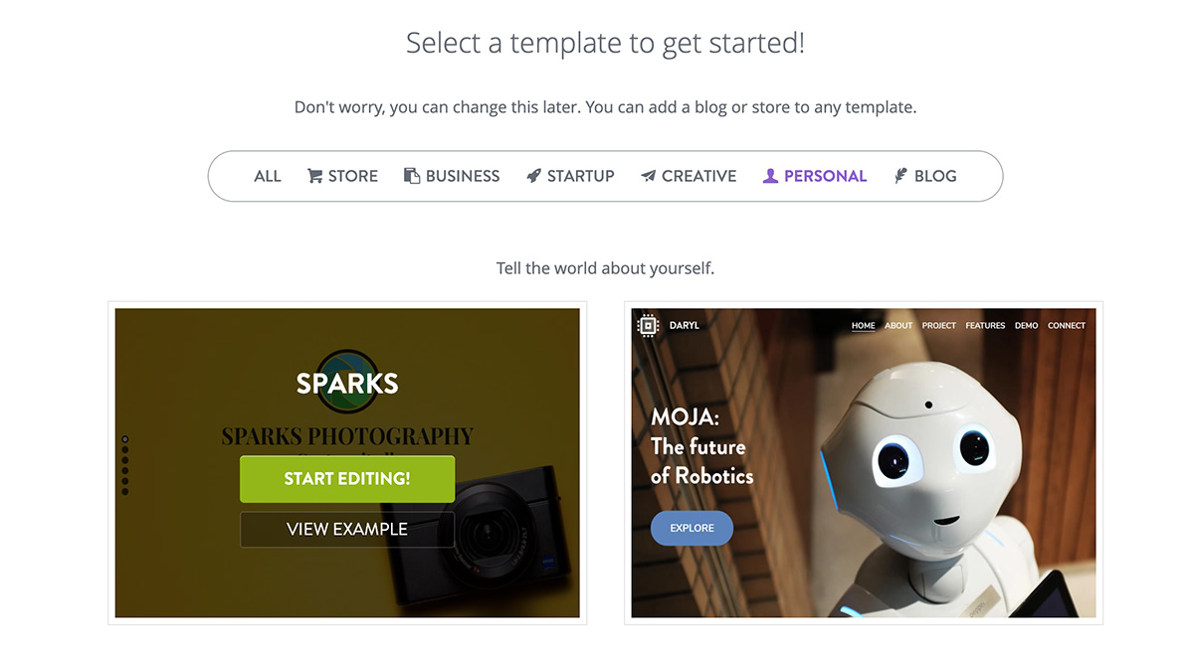The image size is (1194, 650).
Task: Select the last carousel indicator dot
Action: (126, 490)
